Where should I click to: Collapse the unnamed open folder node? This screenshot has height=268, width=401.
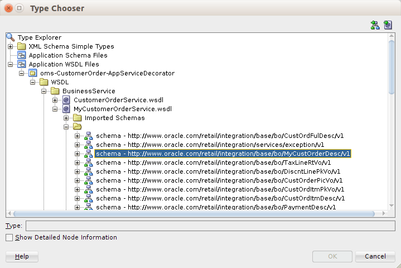pos(66,127)
